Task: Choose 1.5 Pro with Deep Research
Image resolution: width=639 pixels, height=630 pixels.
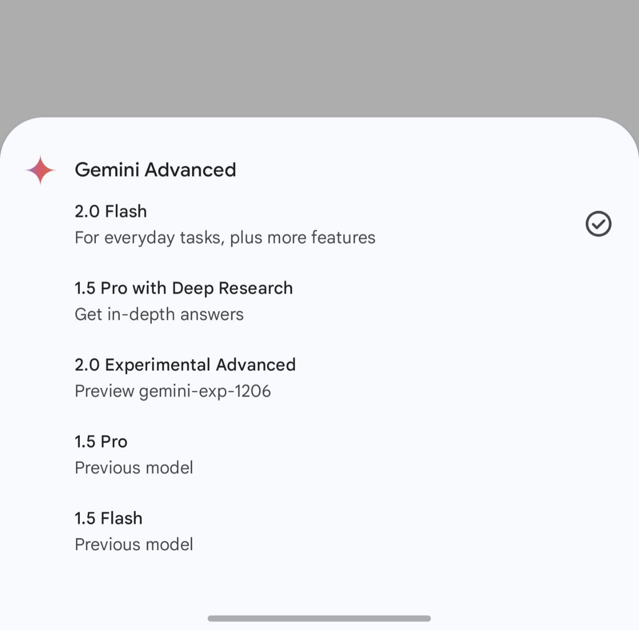Action: tap(183, 288)
